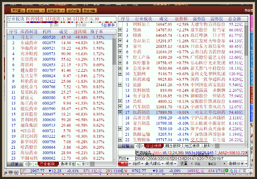Viewport: 257px width, 179px height.
Task: Click industry table vertical scrollbar thumb
Action: click(246, 40)
